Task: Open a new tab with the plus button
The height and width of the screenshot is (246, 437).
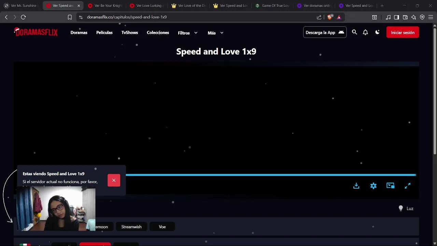Action: coord(382,5)
